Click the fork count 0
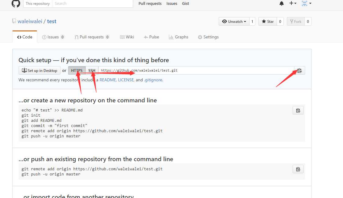 308,21
